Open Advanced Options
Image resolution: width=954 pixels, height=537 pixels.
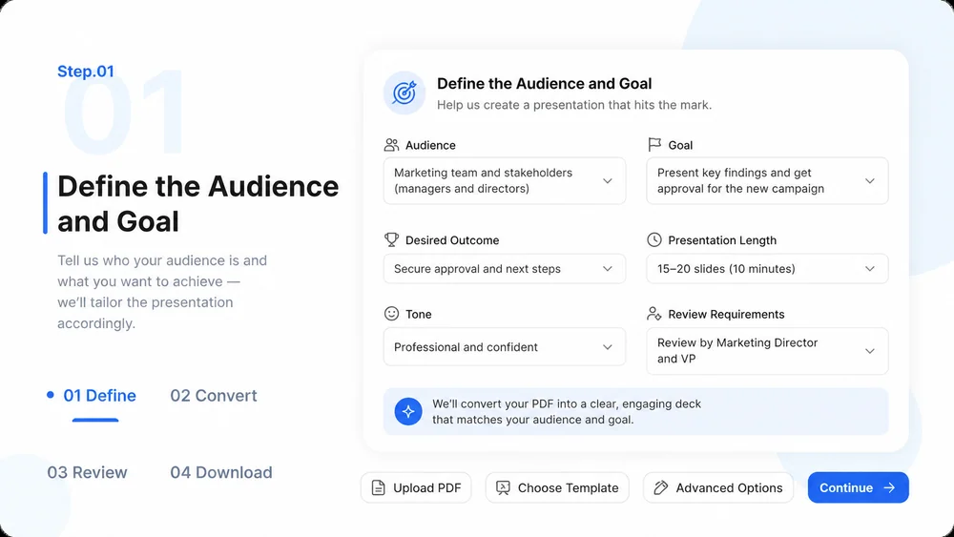[x=718, y=487]
